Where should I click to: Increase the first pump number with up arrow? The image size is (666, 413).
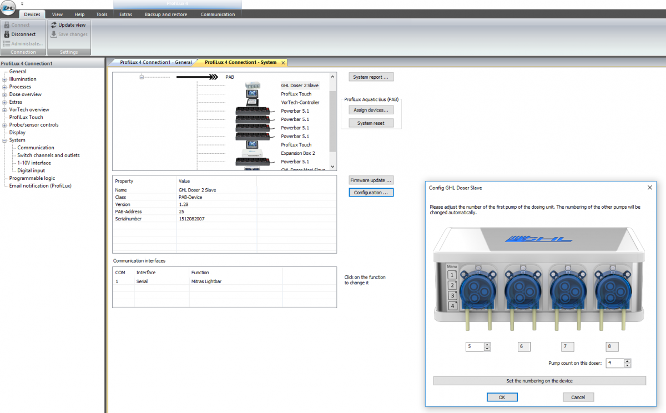[487, 345]
